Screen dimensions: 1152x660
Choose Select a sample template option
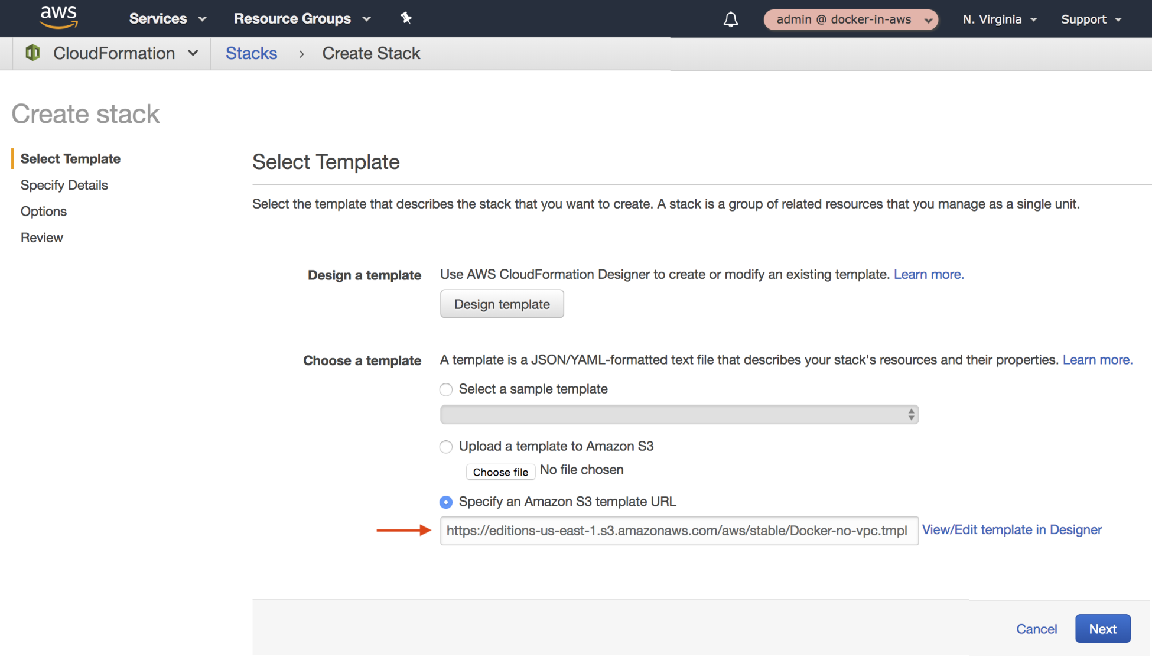(x=446, y=389)
